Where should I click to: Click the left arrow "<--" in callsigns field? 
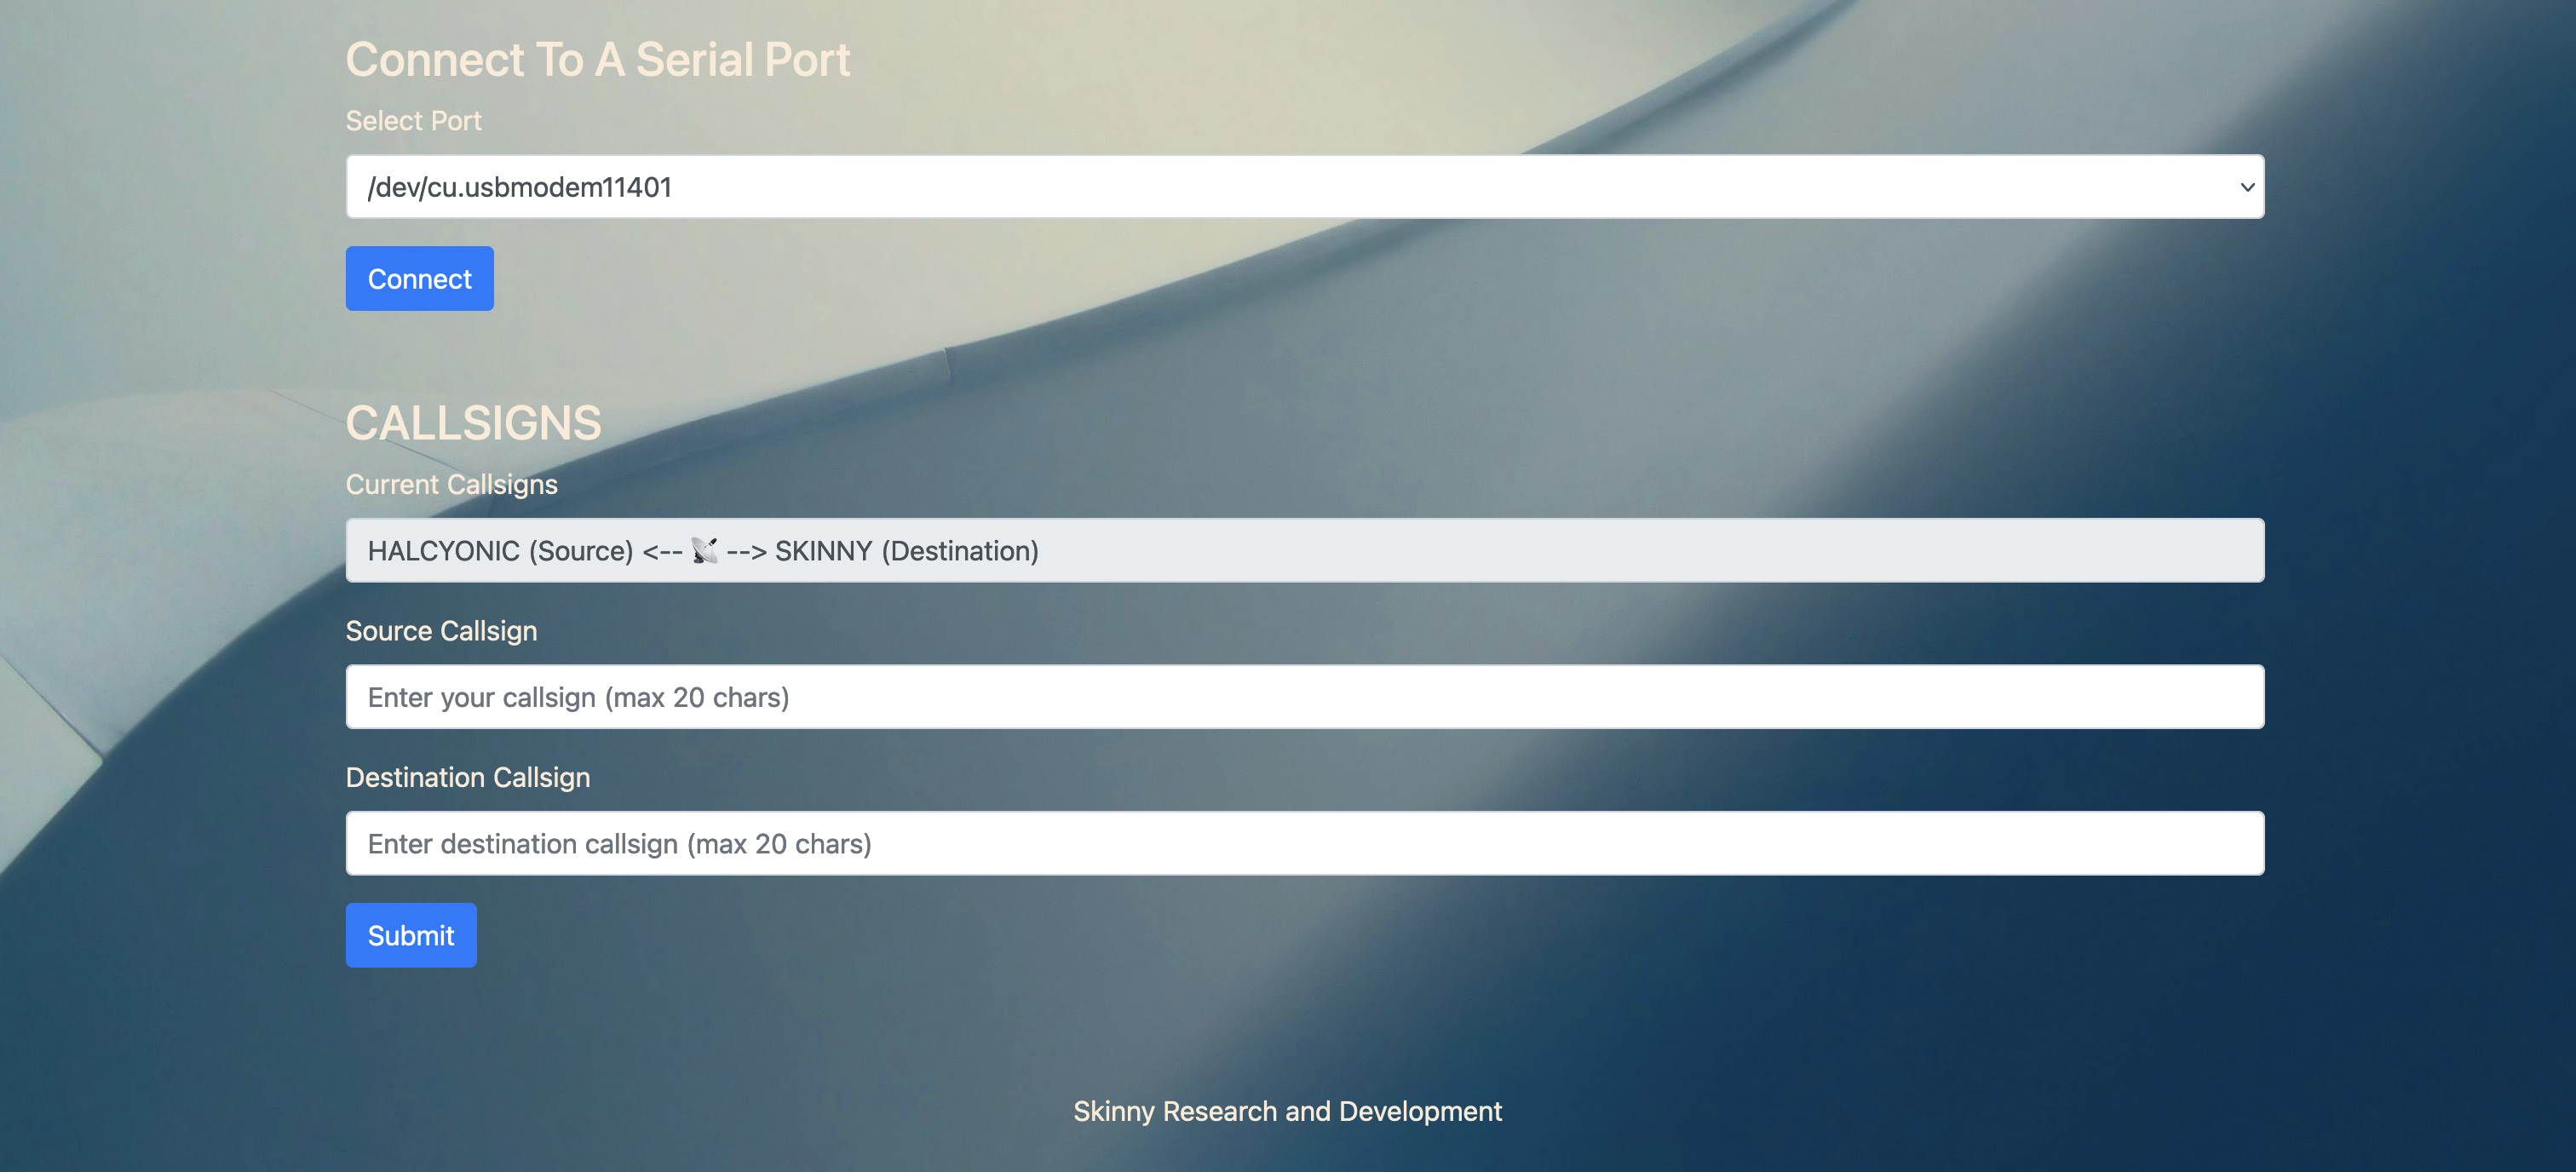click(662, 551)
